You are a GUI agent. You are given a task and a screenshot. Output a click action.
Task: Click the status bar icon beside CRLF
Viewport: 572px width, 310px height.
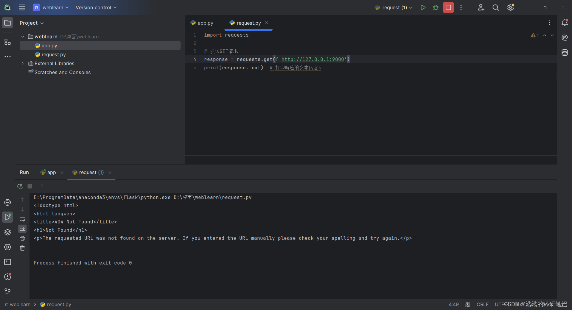click(468, 304)
